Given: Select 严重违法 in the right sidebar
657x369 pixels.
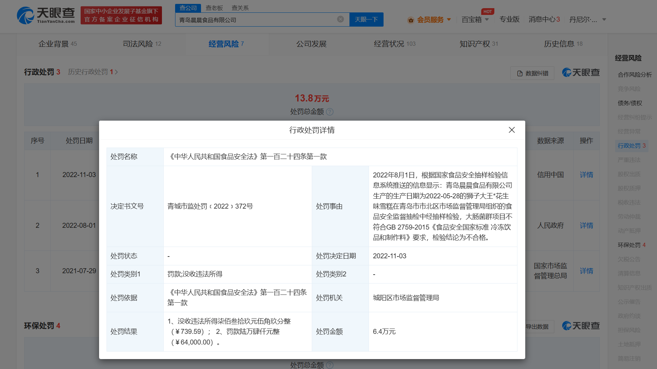Looking at the screenshot, I should pyautogui.click(x=629, y=160).
